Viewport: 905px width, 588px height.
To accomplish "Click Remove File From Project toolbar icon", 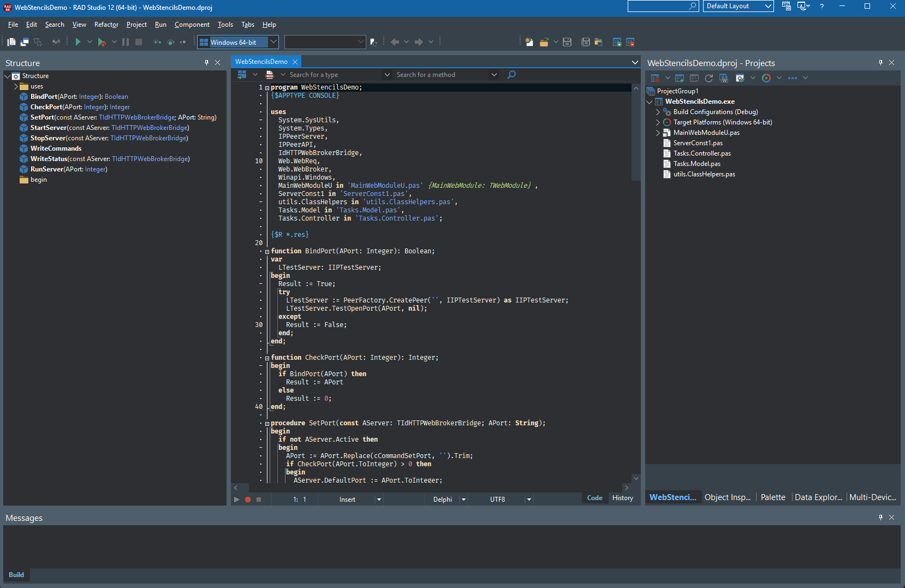I will coord(630,42).
